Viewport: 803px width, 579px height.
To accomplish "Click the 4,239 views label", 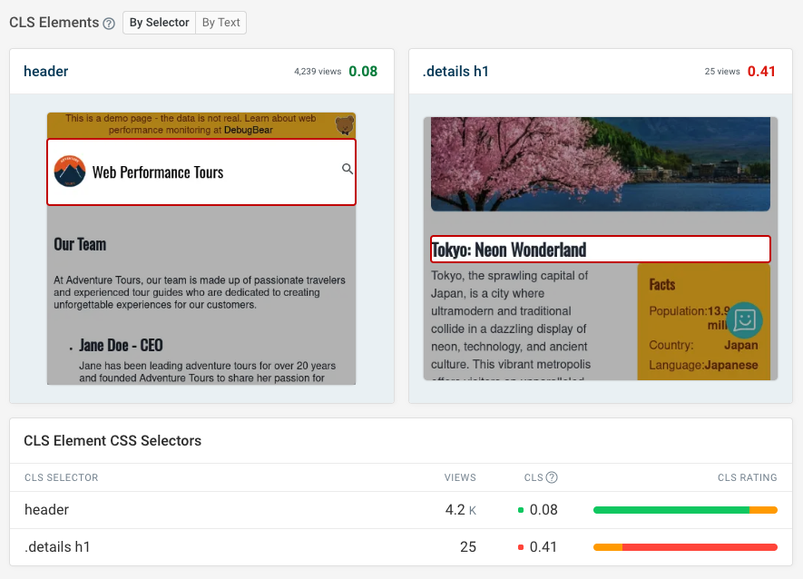I will [x=318, y=72].
